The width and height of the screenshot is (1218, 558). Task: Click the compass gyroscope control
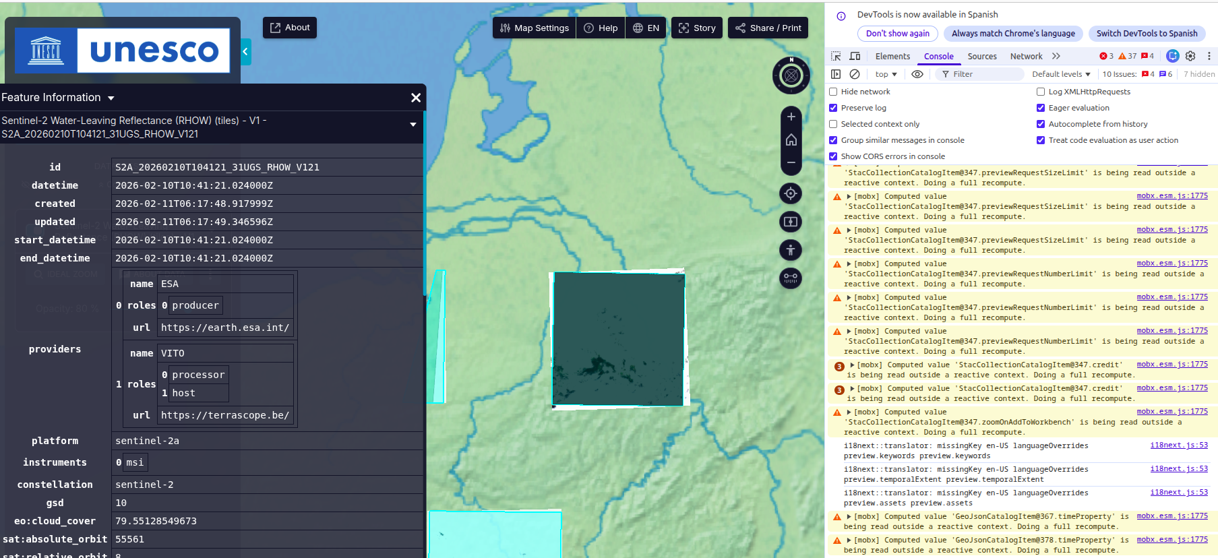[791, 75]
